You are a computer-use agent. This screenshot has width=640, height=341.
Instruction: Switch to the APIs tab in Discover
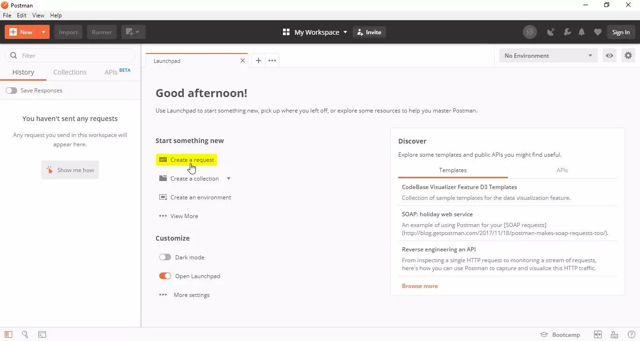[562, 170]
